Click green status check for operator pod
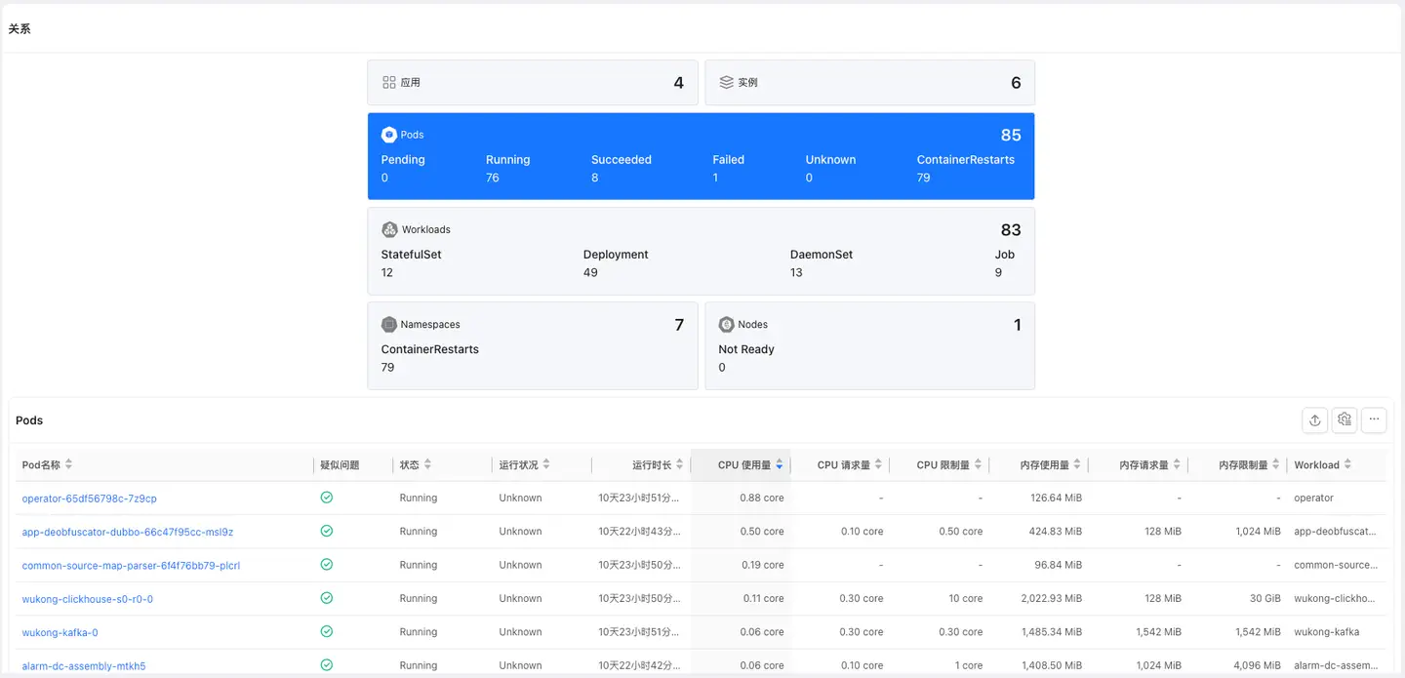Screen dimensions: 1405x678 [327, 498]
